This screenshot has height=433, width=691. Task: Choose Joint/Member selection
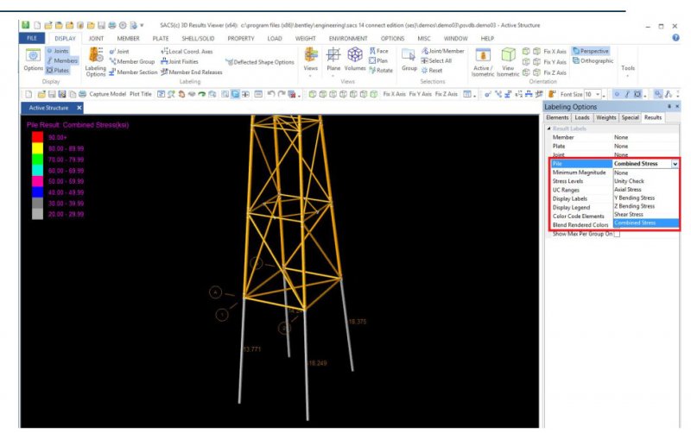[443, 51]
